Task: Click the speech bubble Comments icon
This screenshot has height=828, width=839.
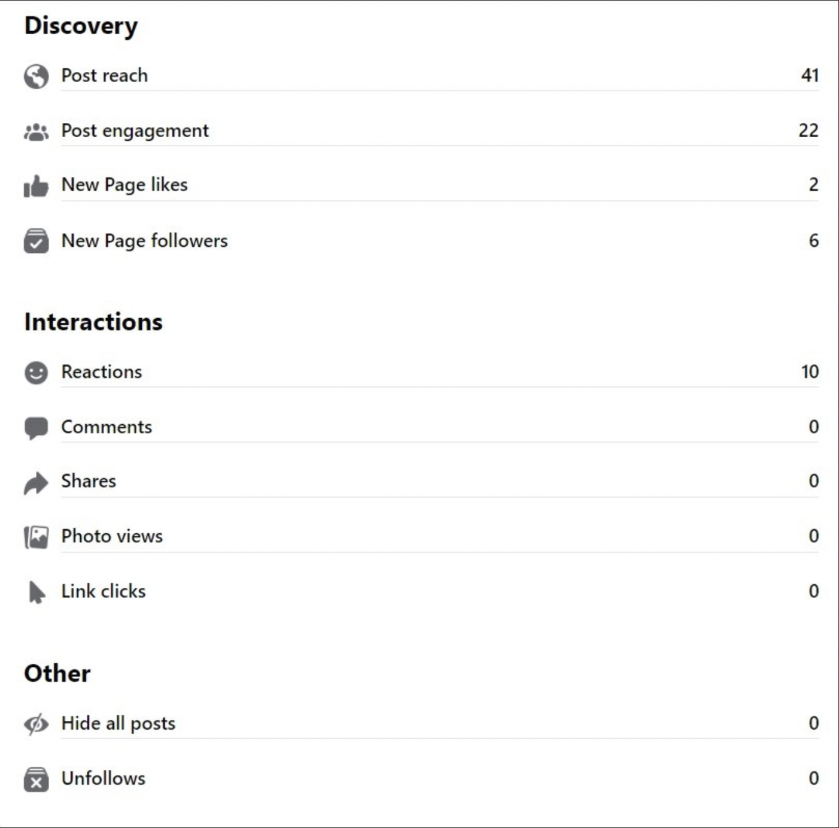Action: 36,428
